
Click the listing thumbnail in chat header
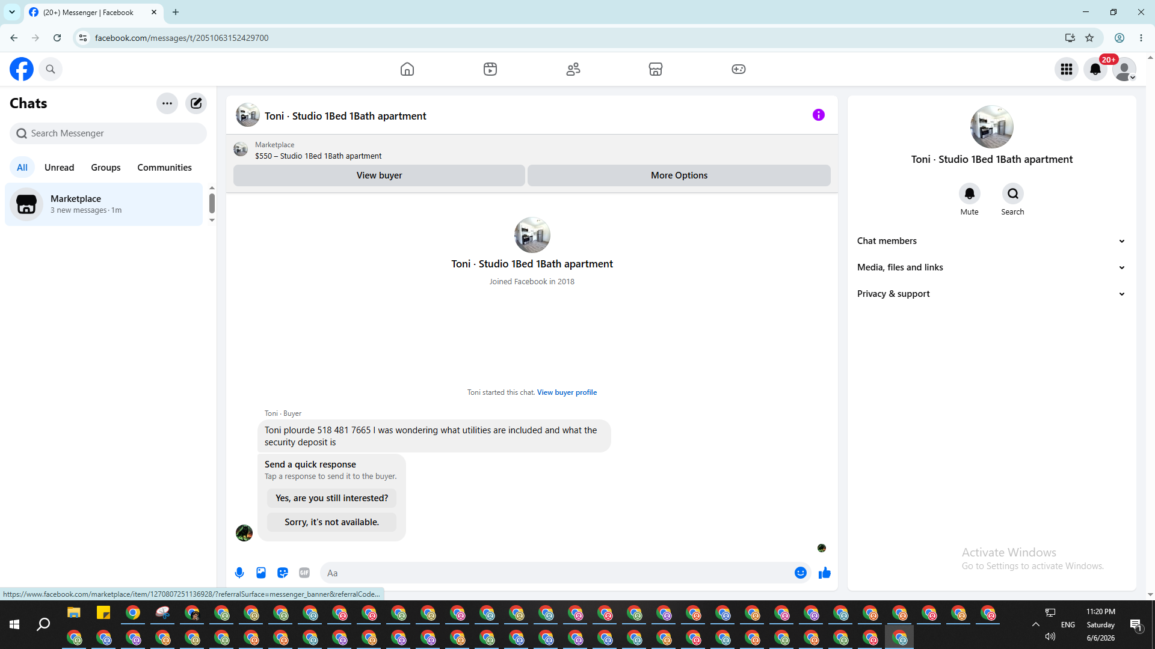tap(247, 115)
